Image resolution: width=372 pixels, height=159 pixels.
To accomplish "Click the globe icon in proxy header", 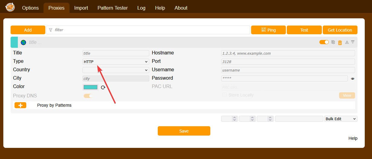I will click(x=23, y=42).
